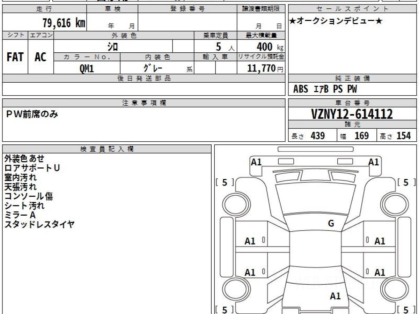
Task: Click the inspector note "室内汚れ"
Action: 20,178
